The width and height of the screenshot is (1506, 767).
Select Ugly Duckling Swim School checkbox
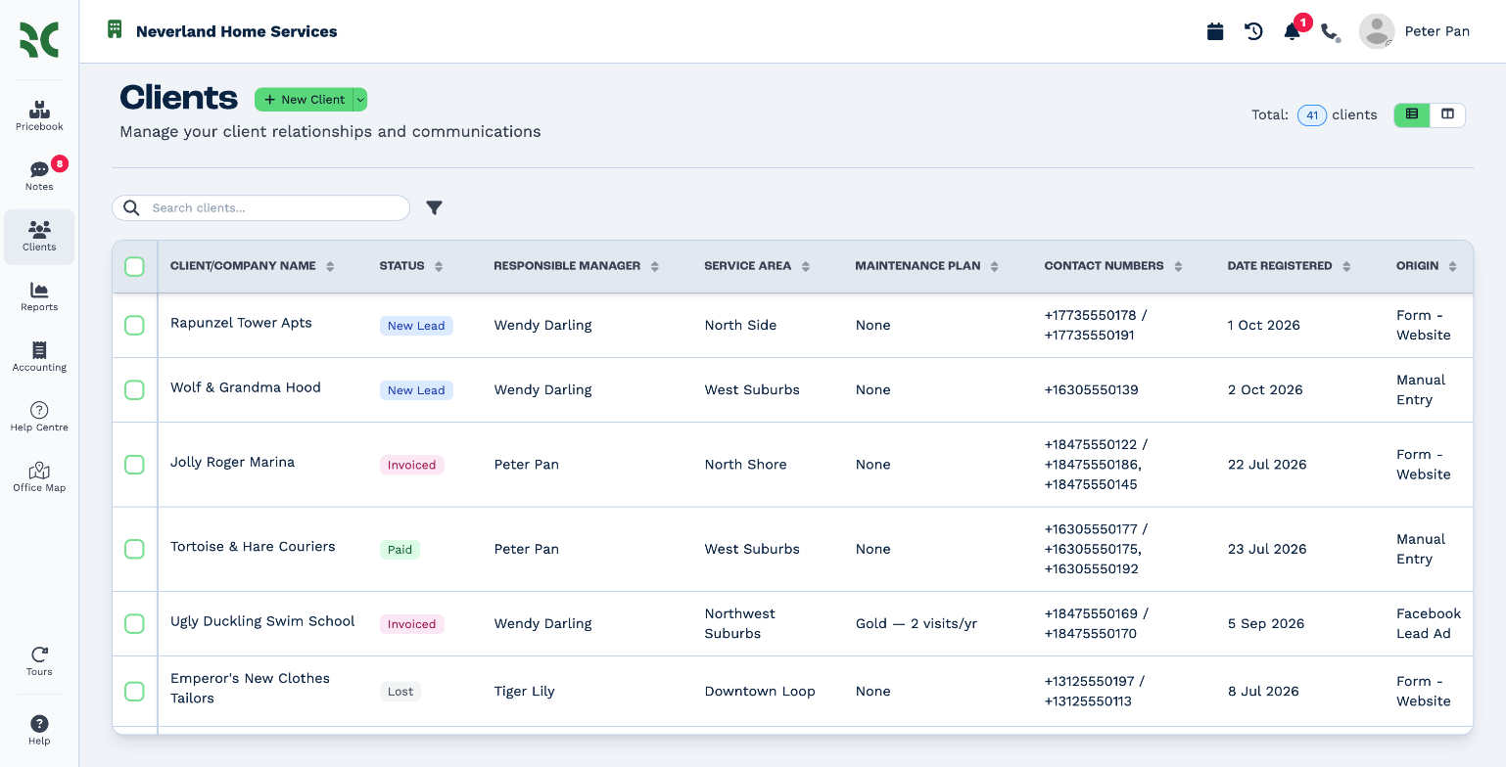point(134,623)
